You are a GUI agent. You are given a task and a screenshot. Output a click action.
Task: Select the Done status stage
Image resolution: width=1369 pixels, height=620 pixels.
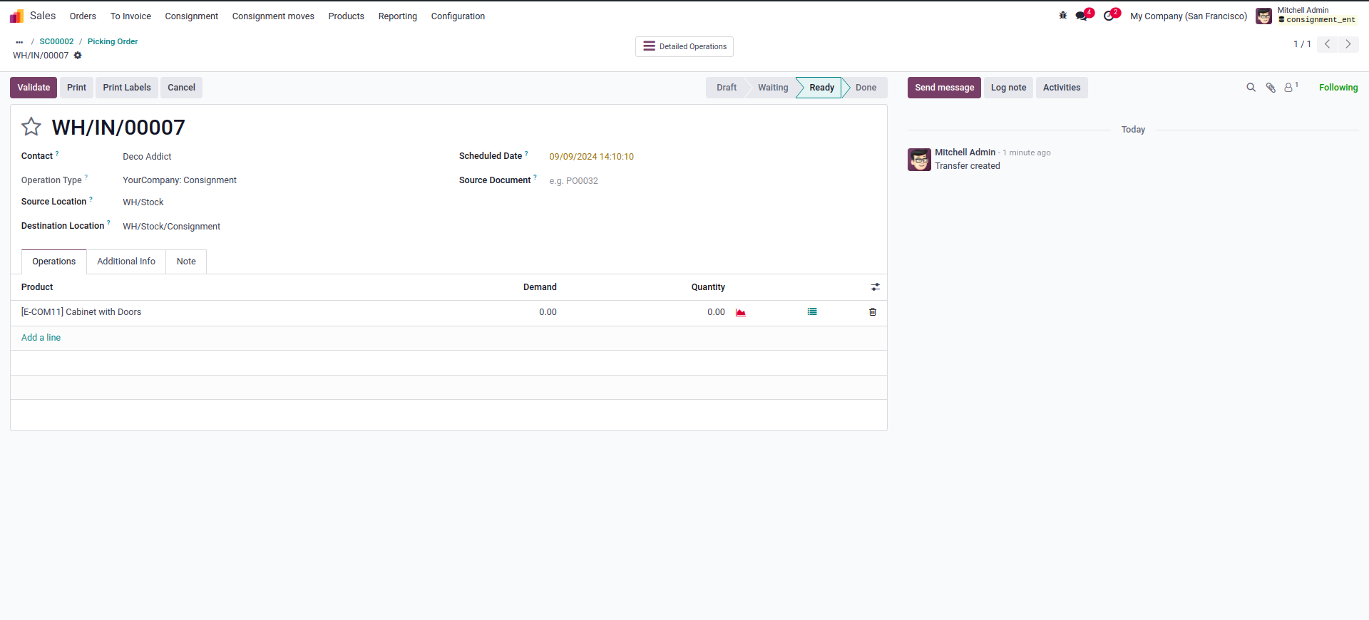(866, 88)
